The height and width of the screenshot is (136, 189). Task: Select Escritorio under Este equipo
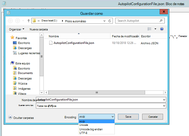[x=24, y=69]
